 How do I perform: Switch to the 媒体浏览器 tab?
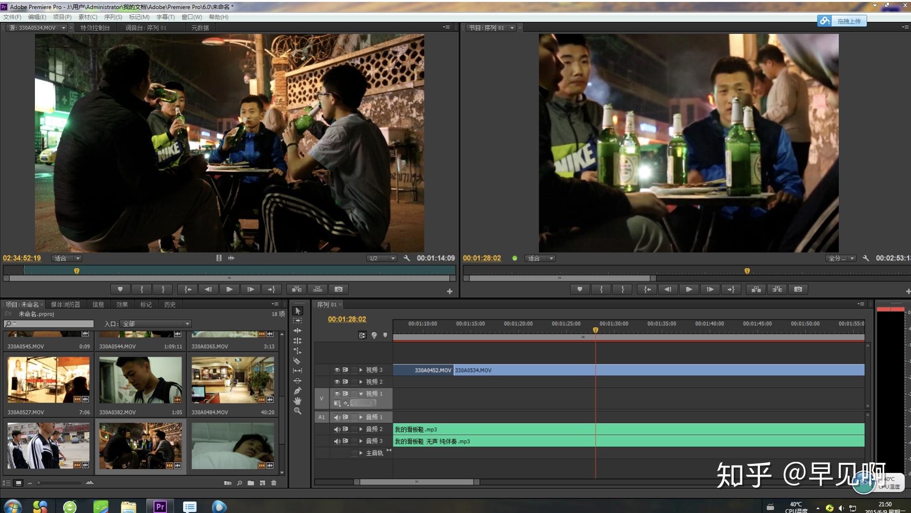(65, 305)
